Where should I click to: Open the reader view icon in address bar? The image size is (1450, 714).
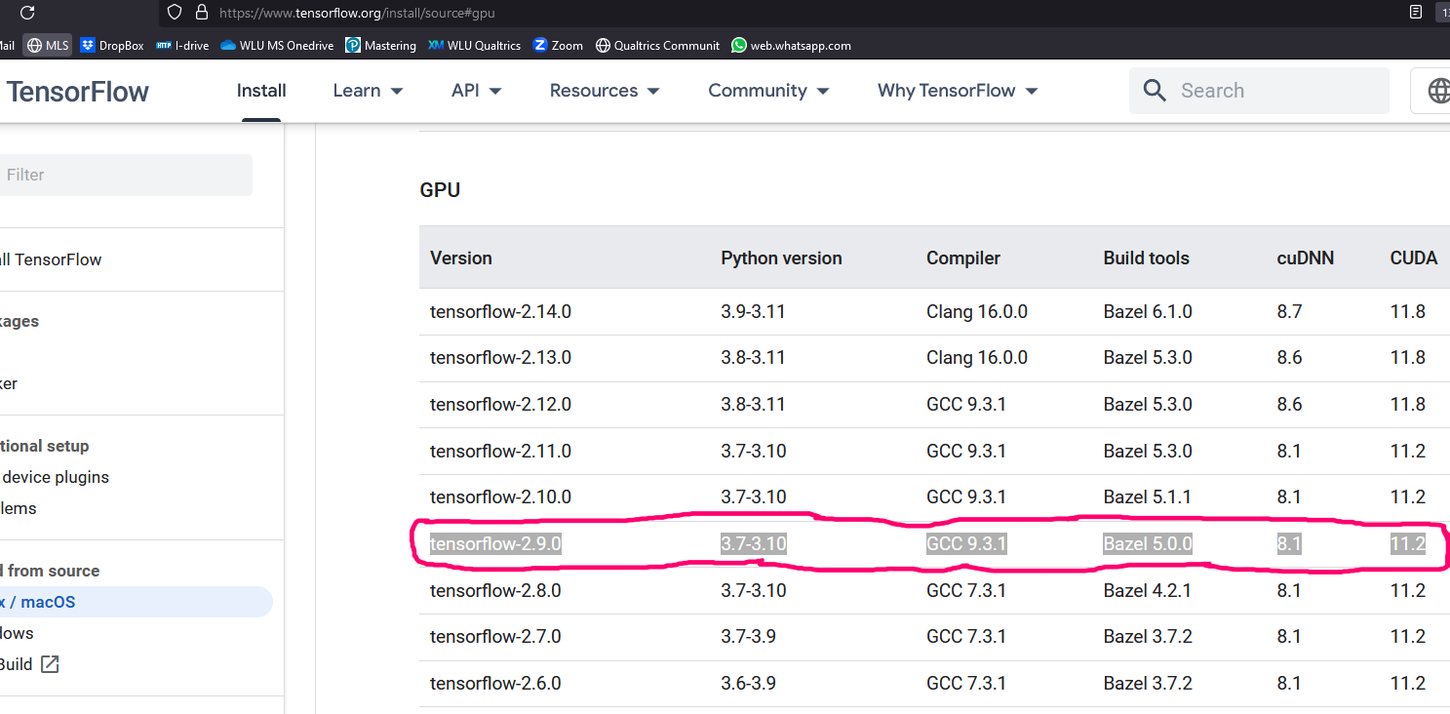pos(1416,13)
